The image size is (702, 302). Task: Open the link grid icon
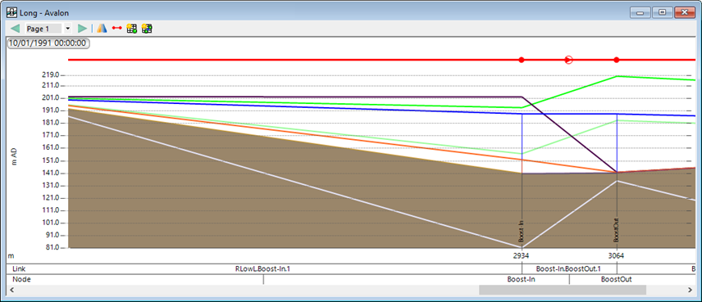coord(147,29)
